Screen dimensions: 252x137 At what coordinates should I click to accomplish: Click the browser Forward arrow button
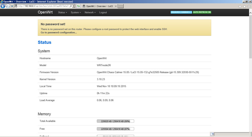click(x=8, y=6)
